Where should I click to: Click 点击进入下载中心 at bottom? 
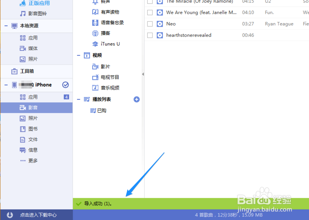pos(36,215)
